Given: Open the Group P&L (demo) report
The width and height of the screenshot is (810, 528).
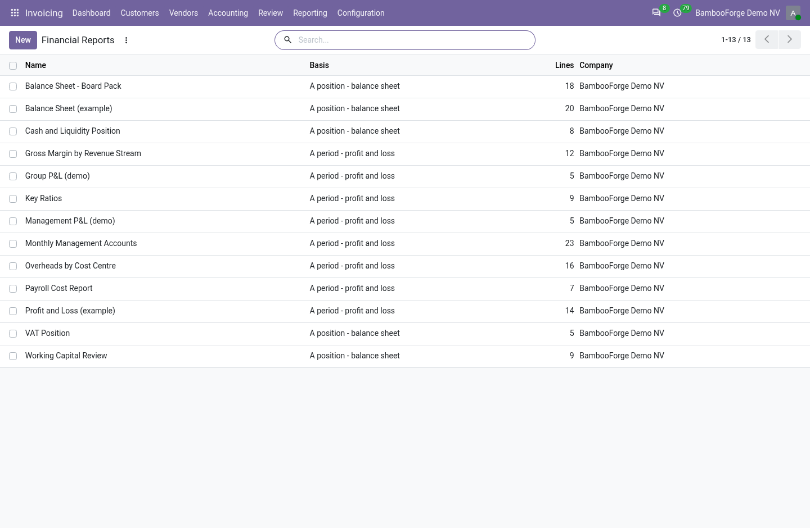Looking at the screenshot, I should point(57,176).
